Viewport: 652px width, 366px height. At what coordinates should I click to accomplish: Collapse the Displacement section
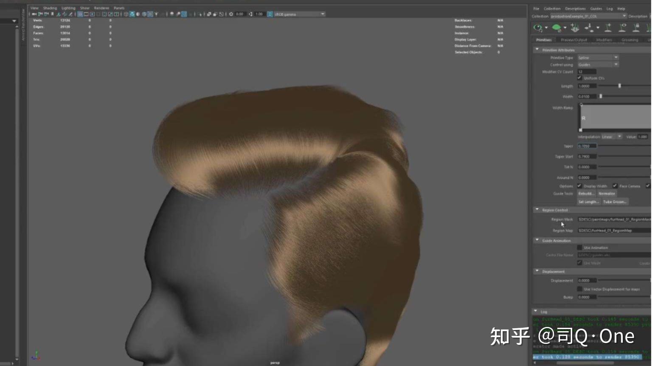[537, 271]
